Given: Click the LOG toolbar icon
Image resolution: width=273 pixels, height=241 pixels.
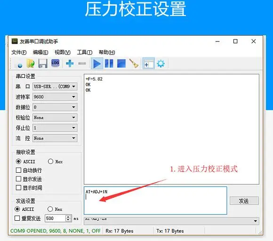Looking at the screenshot, I should coord(55,63).
